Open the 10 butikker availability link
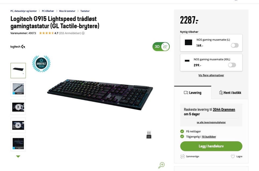259x171 pixels. tap(209, 137)
